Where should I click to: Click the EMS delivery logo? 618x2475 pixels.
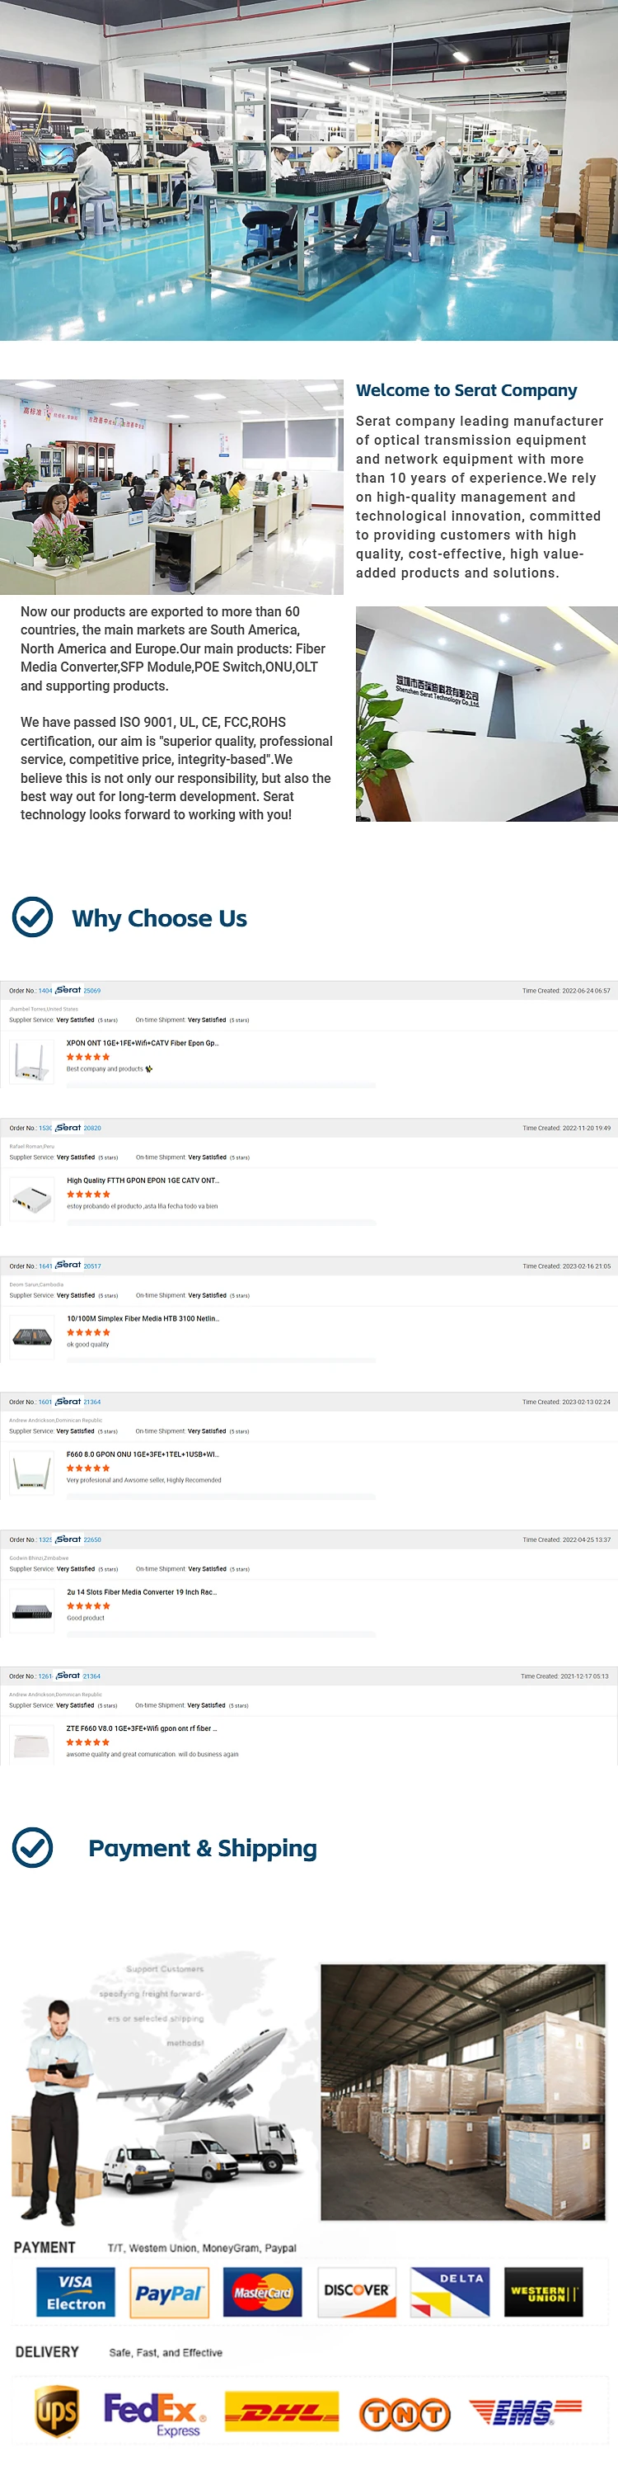pyautogui.click(x=525, y=2411)
